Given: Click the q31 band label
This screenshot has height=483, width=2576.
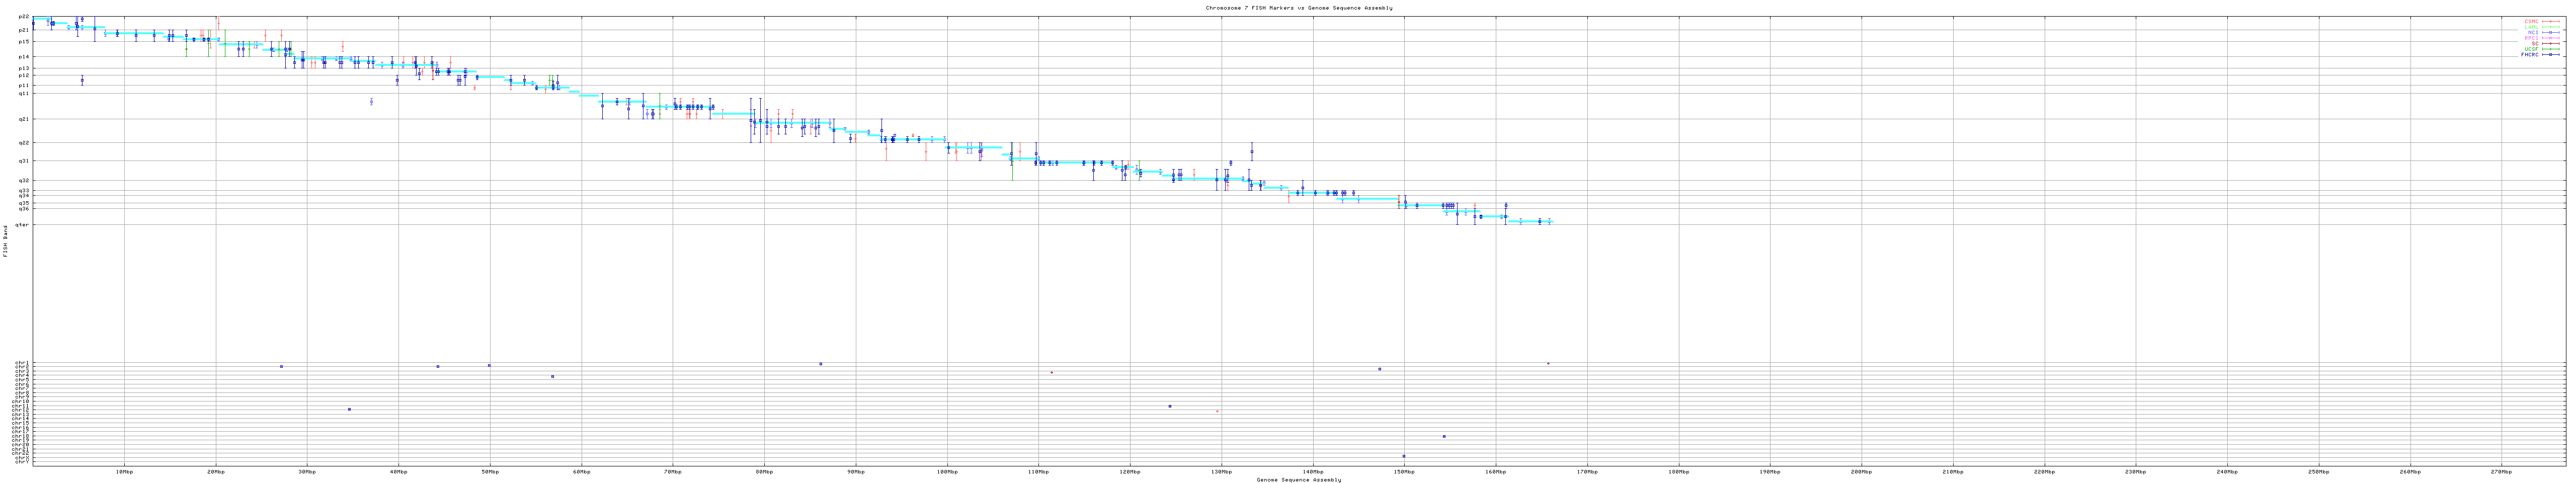Looking at the screenshot, I should [24, 161].
